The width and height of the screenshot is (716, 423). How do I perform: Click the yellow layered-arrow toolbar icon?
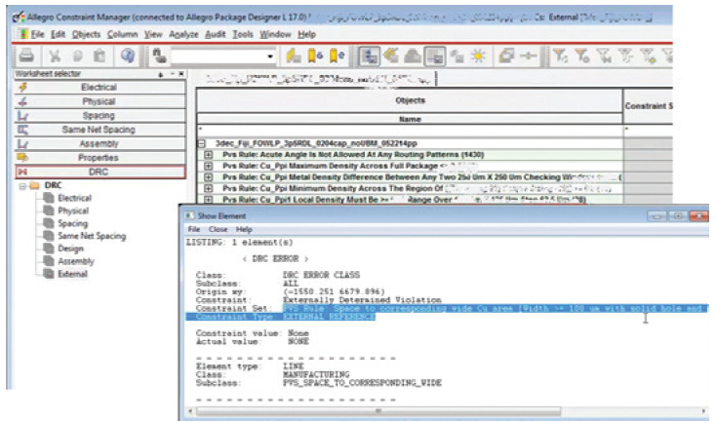(x=391, y=56)
